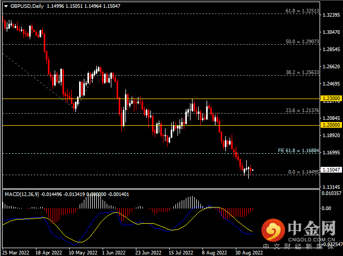343x256 pixels.
Task: Click the latest candlestick on the chart
Action: click(252, 170)
